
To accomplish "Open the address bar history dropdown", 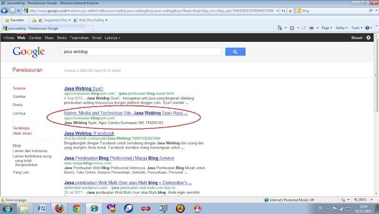I will 277,11.
